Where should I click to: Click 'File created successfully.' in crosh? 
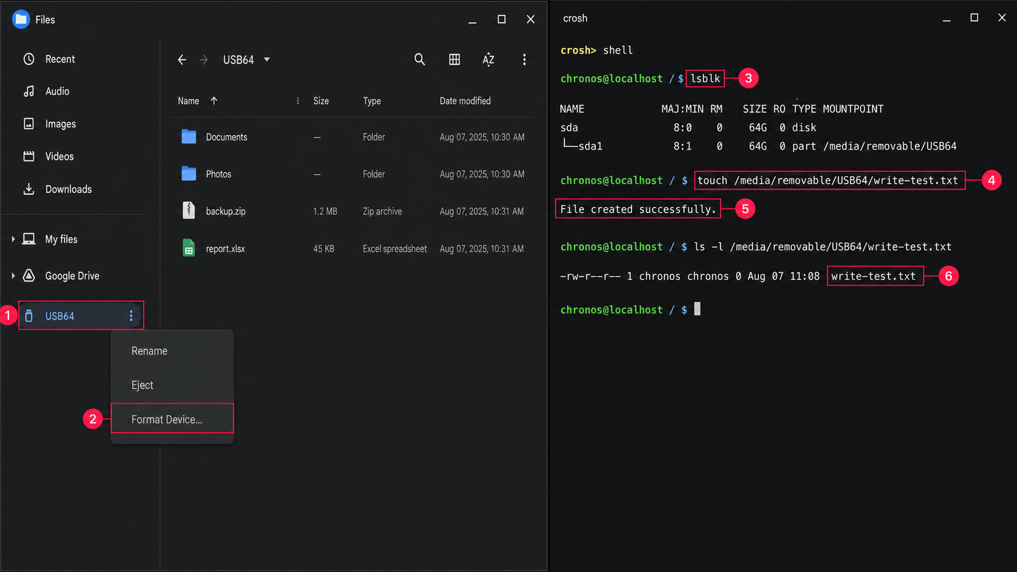638,209
